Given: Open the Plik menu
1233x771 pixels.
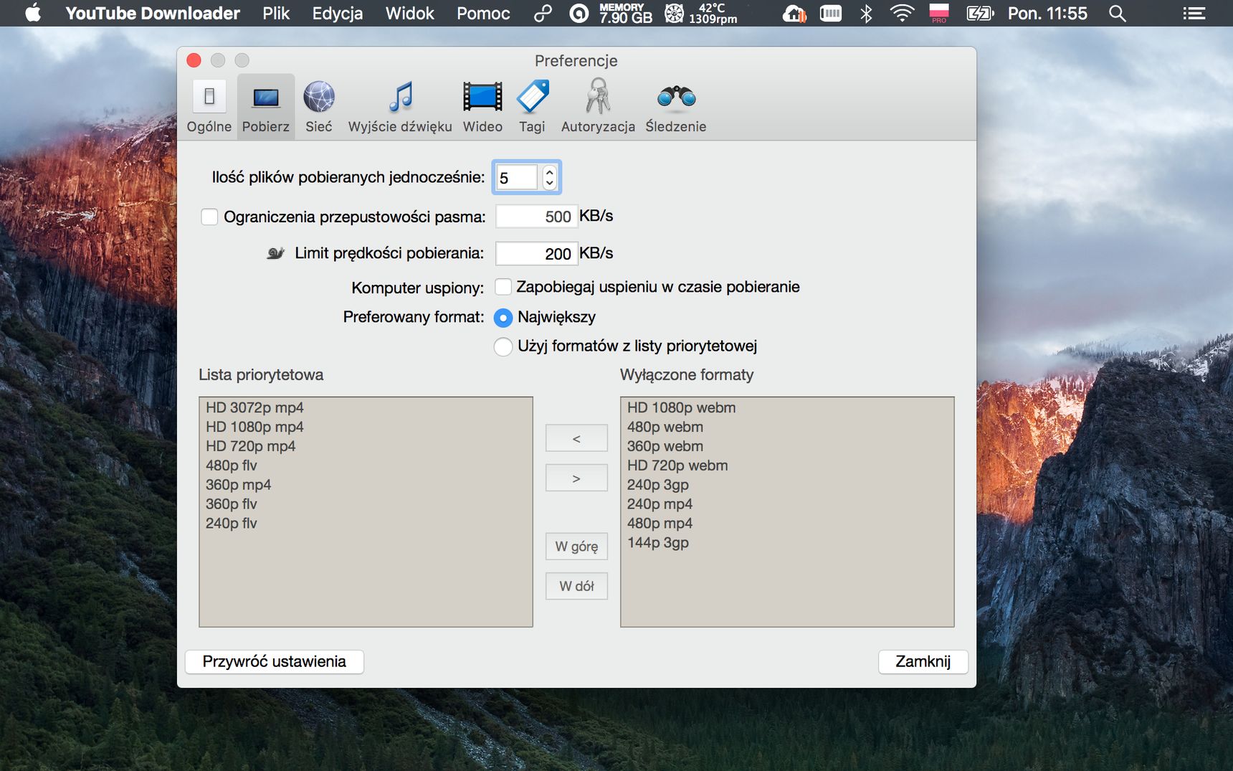Looking at the screenshot, I should click(x=276, y=13).
